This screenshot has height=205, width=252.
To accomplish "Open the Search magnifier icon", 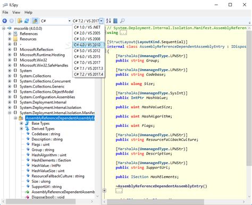I will pos(122,21).
